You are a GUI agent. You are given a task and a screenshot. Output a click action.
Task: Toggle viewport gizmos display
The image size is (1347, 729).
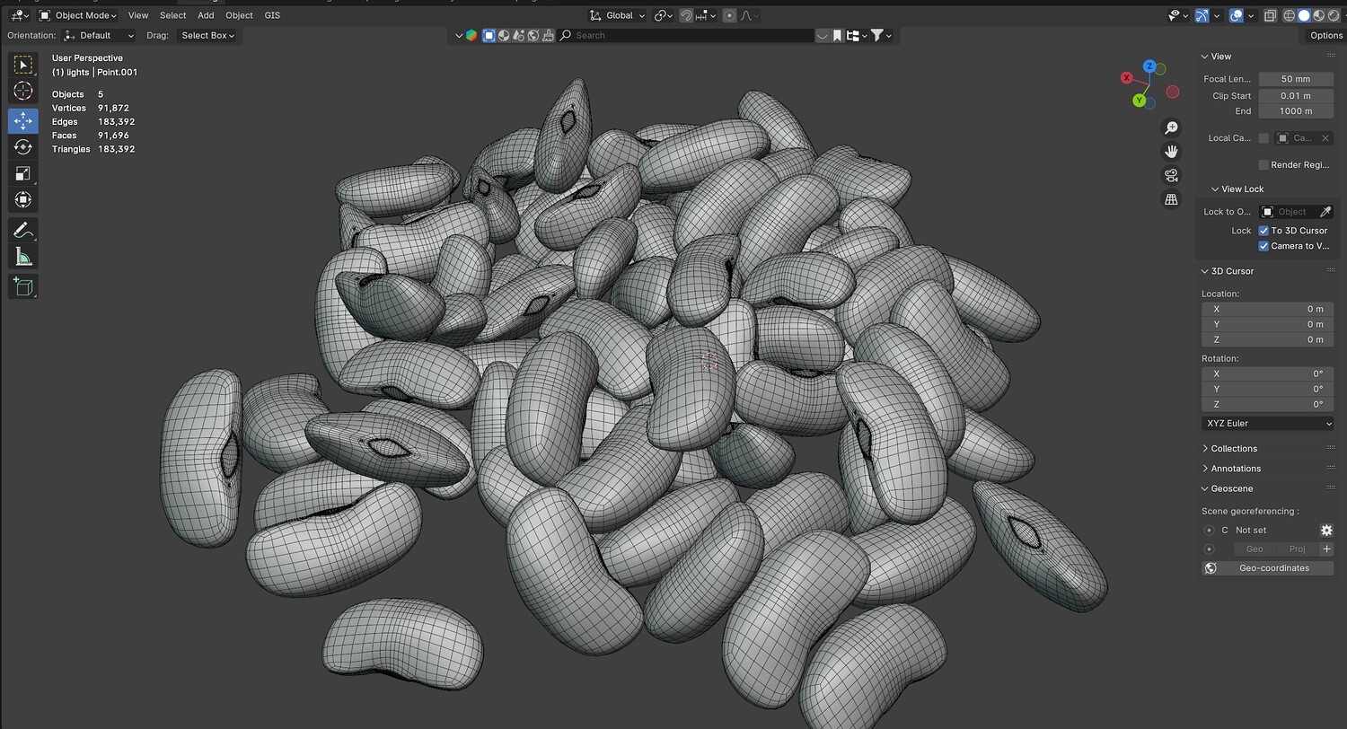coord(1202,15)
